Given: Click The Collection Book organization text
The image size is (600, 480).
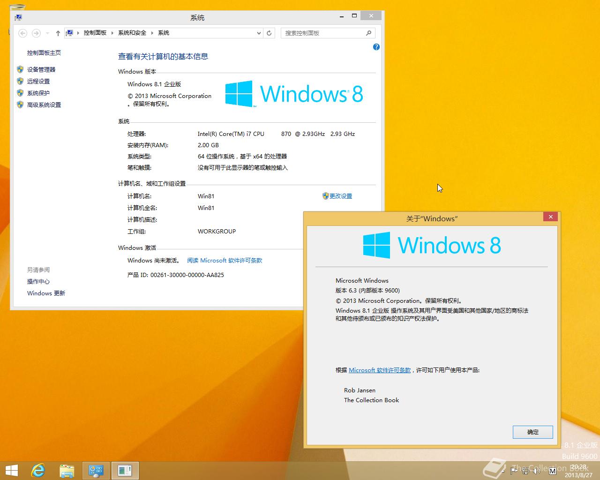Looking at the screenshot, I should click(371, 400).
